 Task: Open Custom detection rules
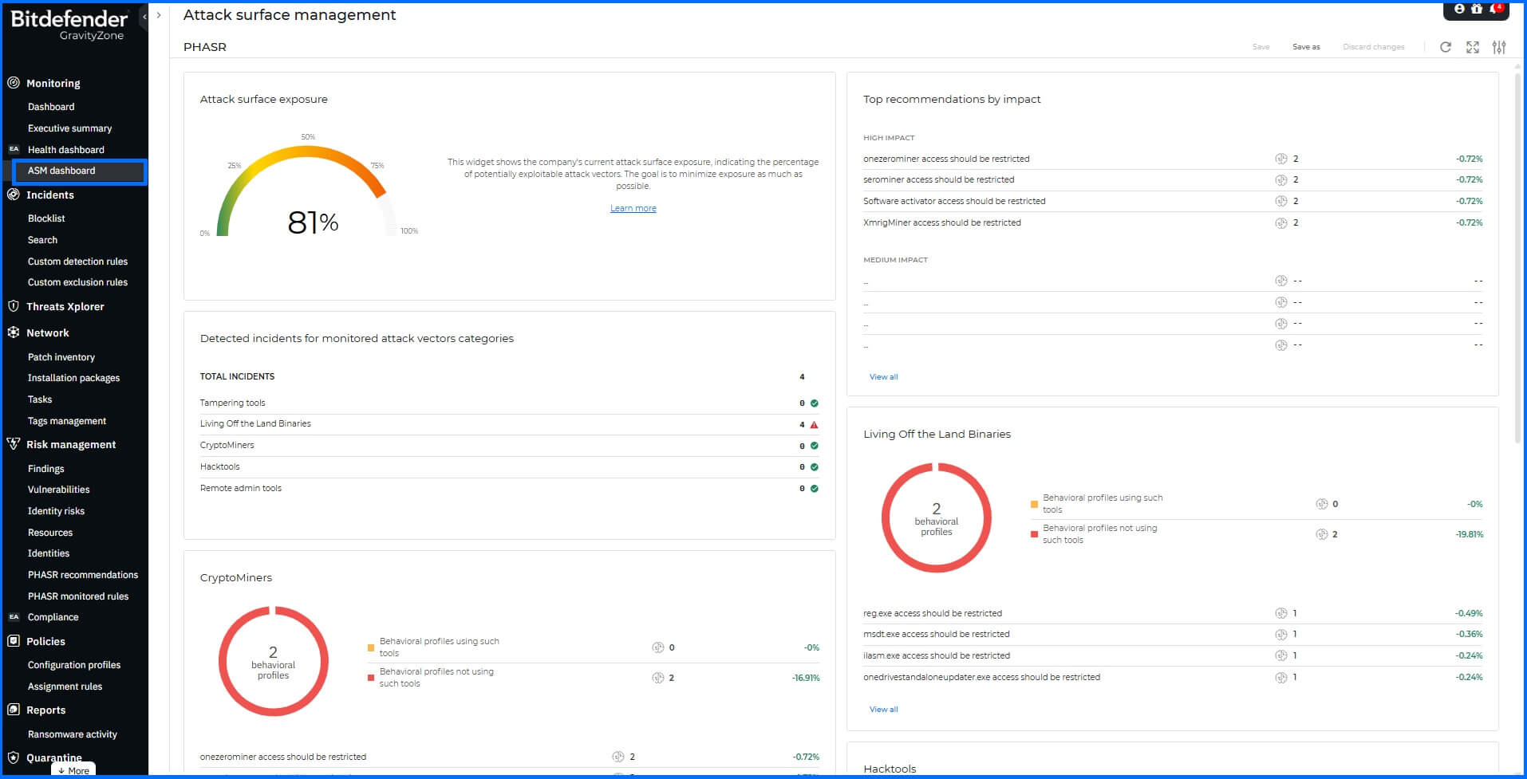coord(77,262)
